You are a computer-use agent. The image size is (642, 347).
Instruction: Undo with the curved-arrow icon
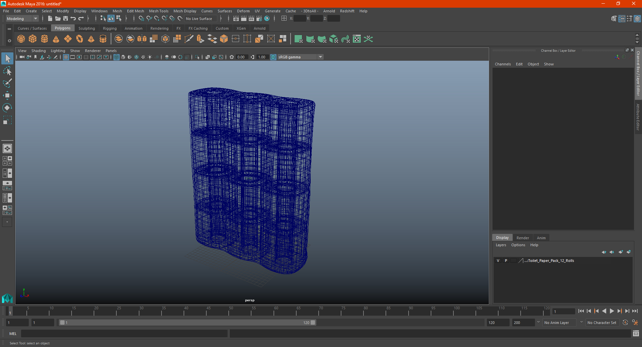[x=73, y=19]
